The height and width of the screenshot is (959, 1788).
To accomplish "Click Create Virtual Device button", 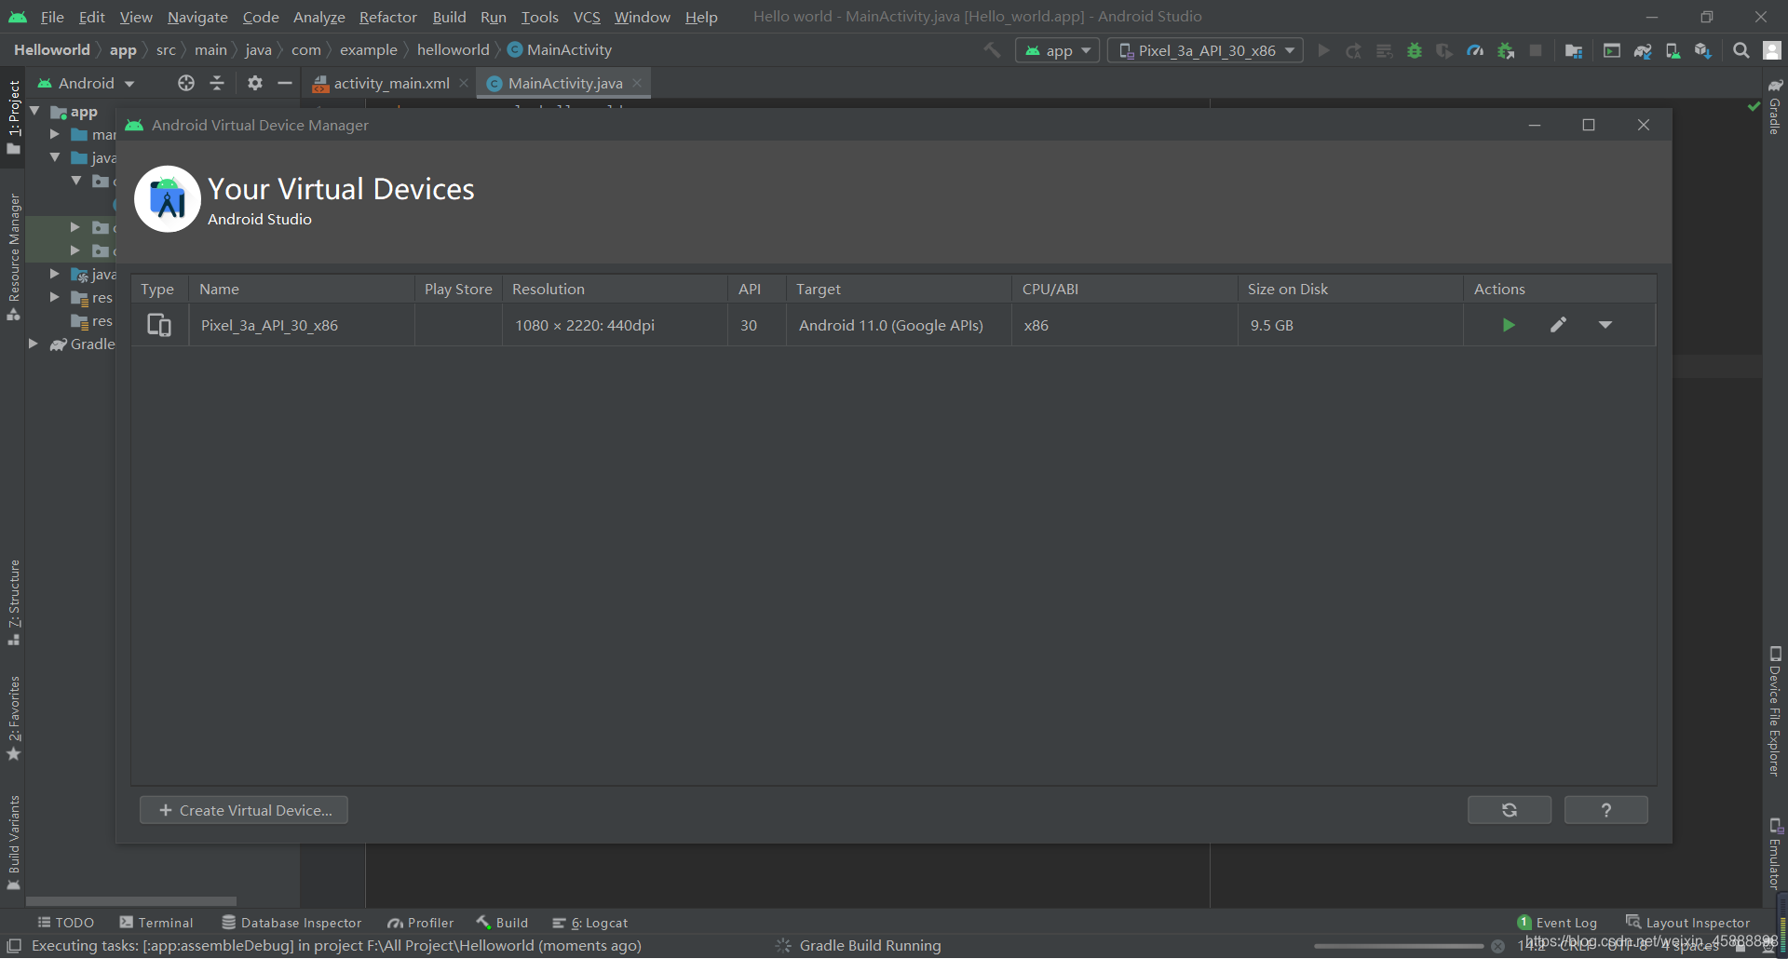I will click(x=244, y=810).
